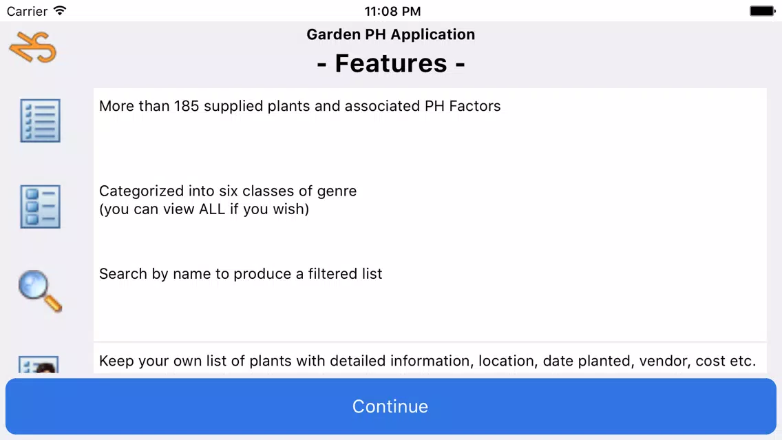Select the numbered plant list icon

pyautogui.click(x=41, y=121)
